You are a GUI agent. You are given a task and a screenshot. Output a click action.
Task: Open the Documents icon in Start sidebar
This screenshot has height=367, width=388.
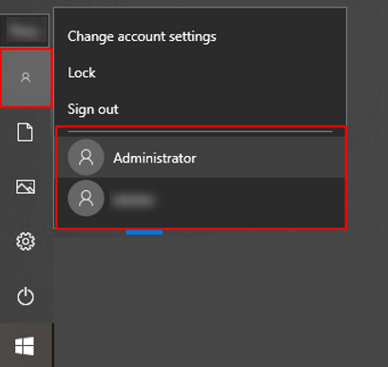click(25, 132)
